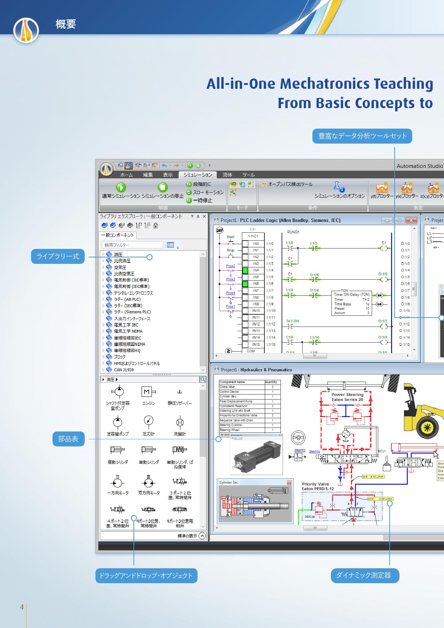Image resolution: width=444 pixels, height=628 pixels.
Task: Expand the 空気圧 library tree node
Action: (103, 267)
